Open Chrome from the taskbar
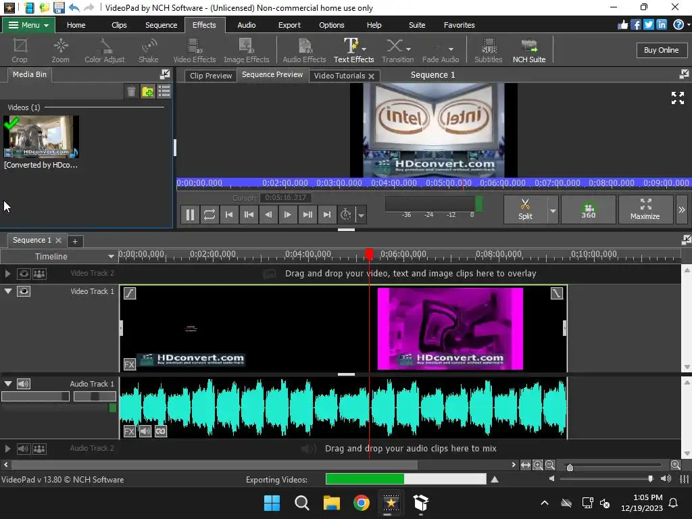The height and width of the screenshot is (519, 692). (x=361, y=503)
